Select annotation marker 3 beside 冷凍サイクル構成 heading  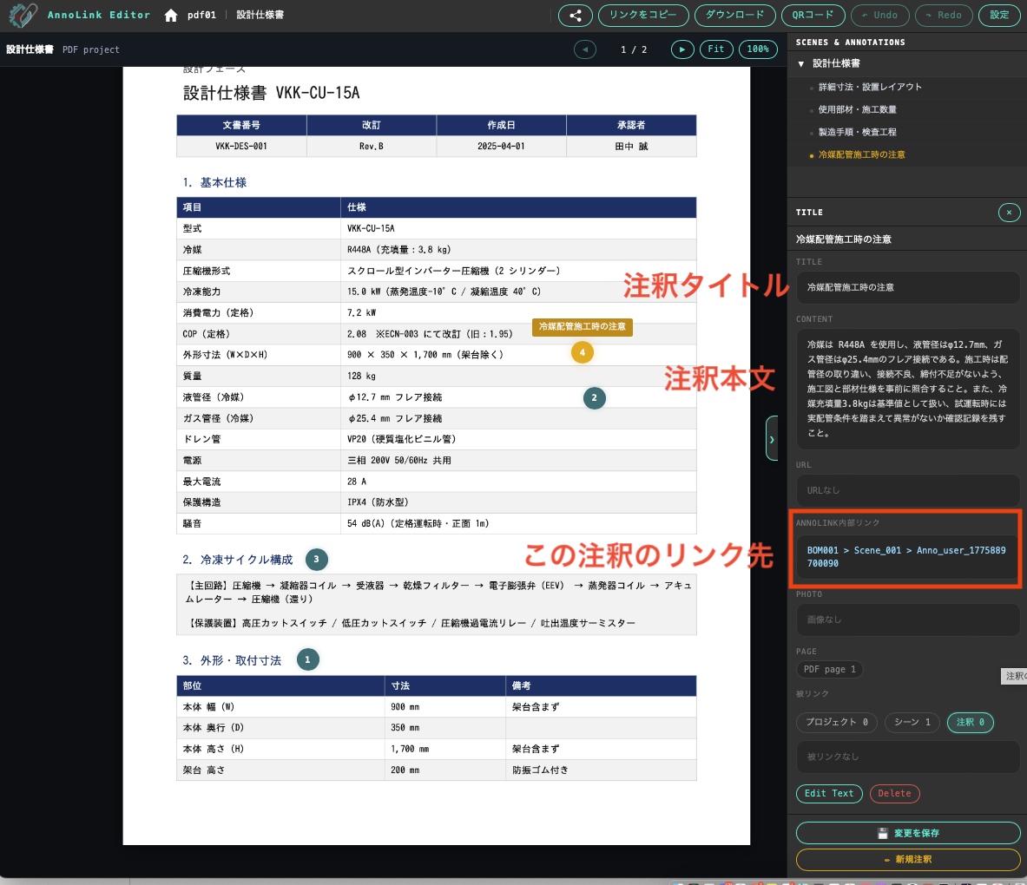316,560
